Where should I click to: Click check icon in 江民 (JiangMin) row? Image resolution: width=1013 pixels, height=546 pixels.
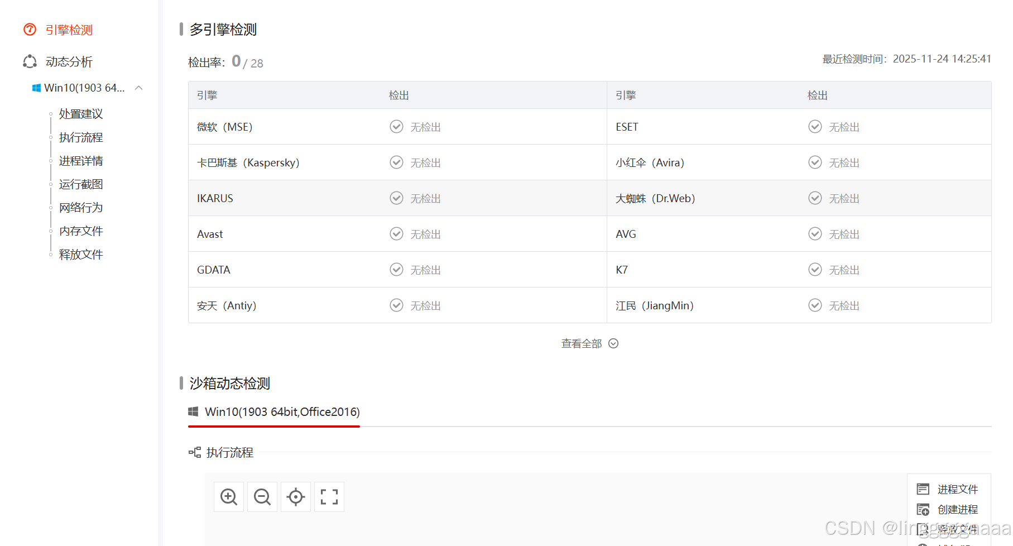tap(815, 305)
